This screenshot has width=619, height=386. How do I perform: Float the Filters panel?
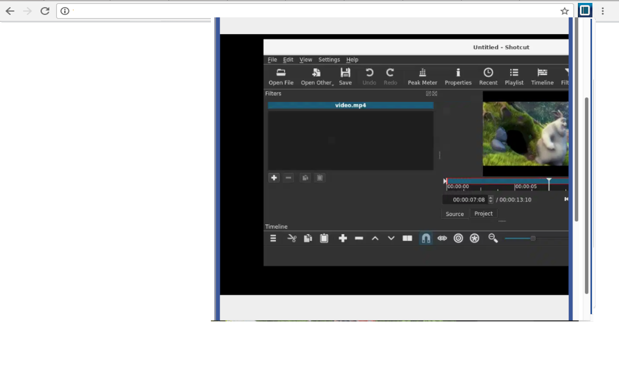click(428, 94)
